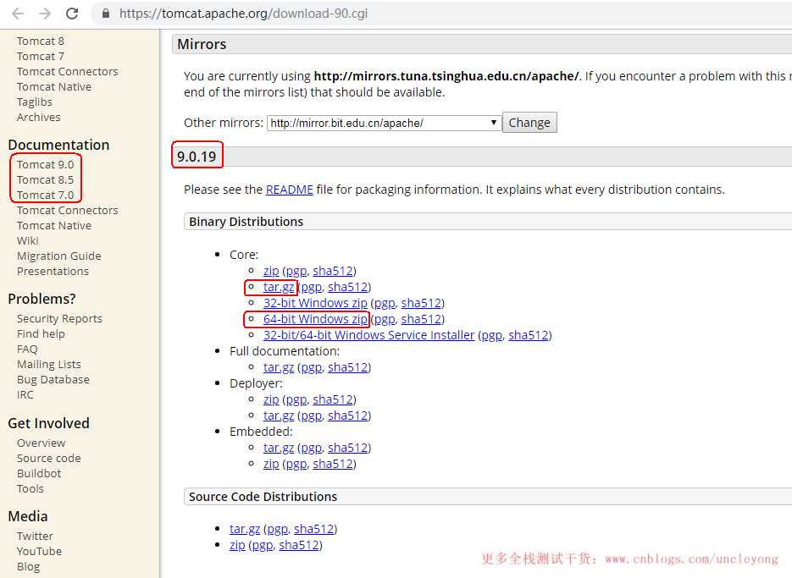Viewport: 792px width, 578px height.
Task: Open sha512 for 32-bit Windows zip
Action: [x=421, y=304]
